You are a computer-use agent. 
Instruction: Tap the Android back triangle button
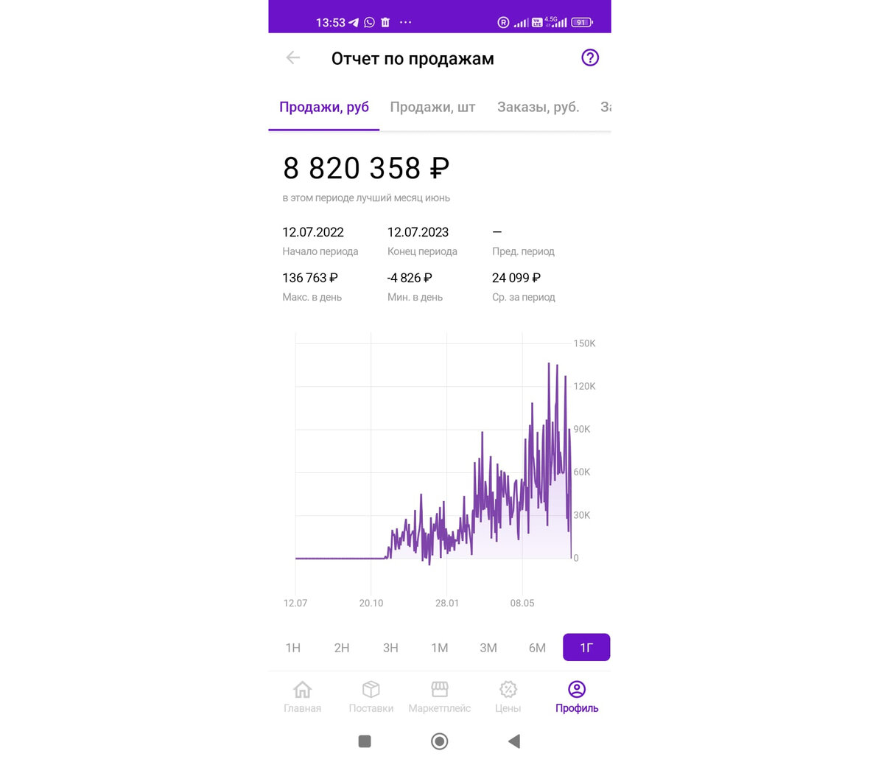515,741
